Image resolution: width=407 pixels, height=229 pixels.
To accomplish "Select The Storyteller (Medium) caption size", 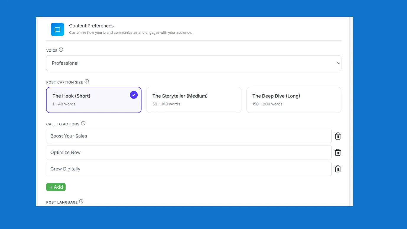I will [x=194, y=100].
